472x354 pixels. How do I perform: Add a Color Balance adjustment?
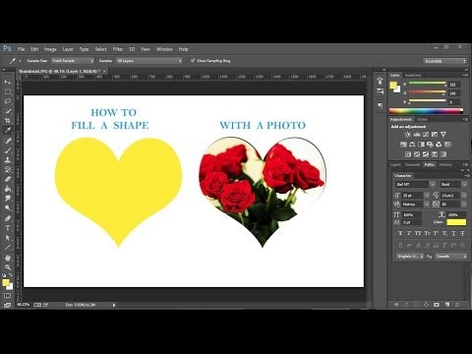tap(412, 145)
